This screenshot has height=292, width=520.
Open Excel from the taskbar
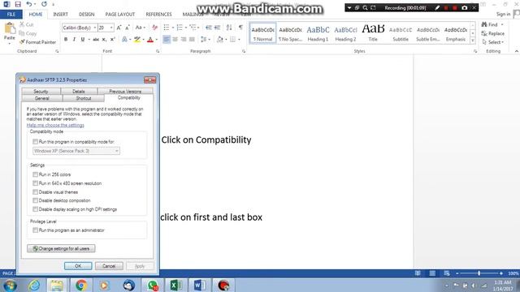coord(175,285)
